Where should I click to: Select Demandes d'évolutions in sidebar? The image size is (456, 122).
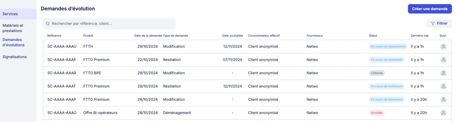pyautogui.click(x=14, y=42)
